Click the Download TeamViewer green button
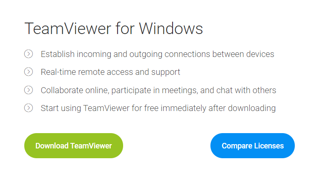 click(x=74, y=145)
